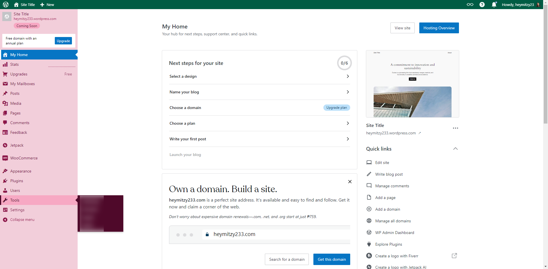The height and width of the screenshot is (269, 548).
Task: Click the Upgrades cart icon
Action: (5, 74)
